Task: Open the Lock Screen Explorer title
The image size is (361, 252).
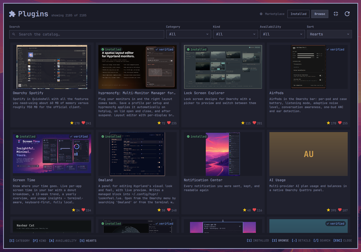Action: click(204, 93)
